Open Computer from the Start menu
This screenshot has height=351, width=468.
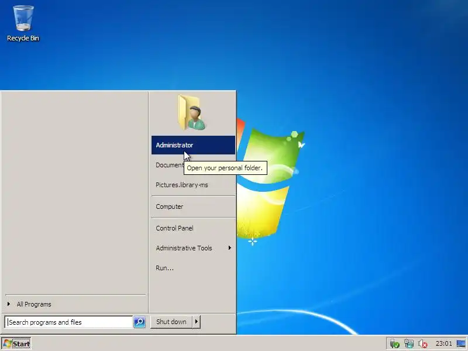click(x=194, y=207)
